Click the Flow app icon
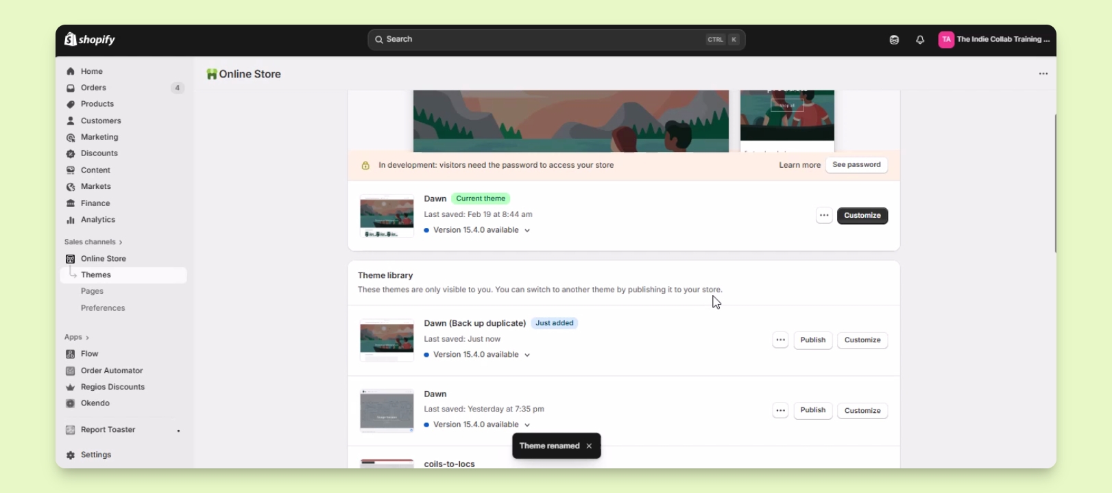The image size is (1112, 493). [x=70, y=354]
